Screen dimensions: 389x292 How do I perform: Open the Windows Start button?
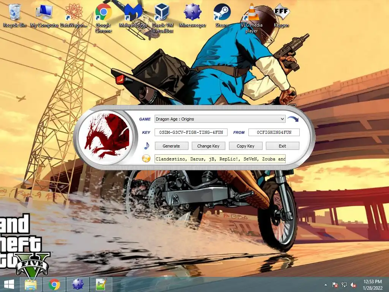tap(9, 284)
